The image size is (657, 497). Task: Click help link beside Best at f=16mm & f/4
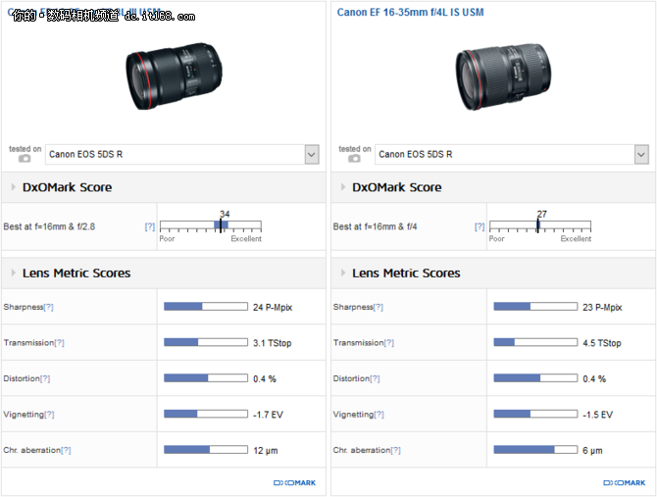[x=480, y=226]
